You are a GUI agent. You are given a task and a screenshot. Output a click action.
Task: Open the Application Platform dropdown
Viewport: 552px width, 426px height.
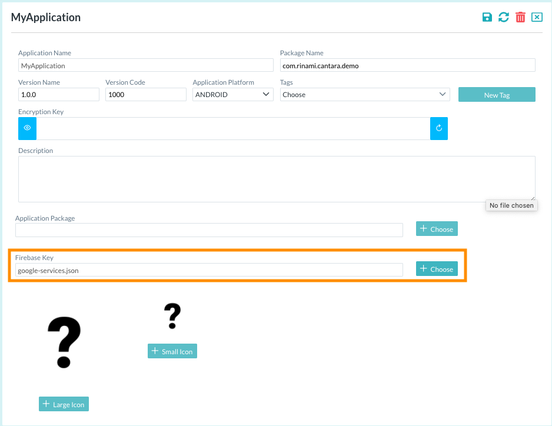233,94
